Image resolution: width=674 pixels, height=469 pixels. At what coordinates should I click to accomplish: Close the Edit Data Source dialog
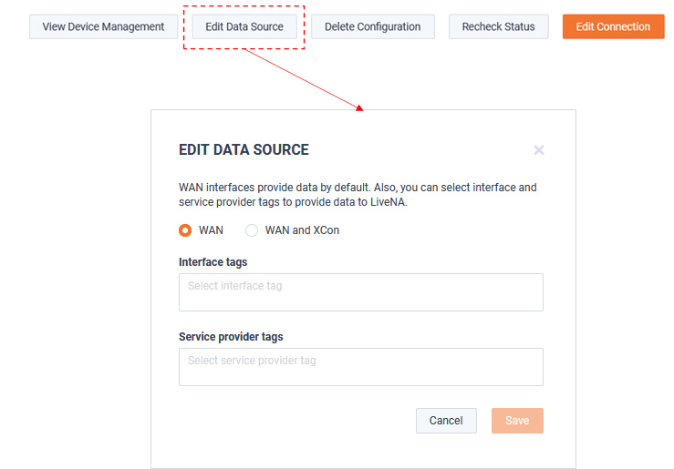[539, 150]
